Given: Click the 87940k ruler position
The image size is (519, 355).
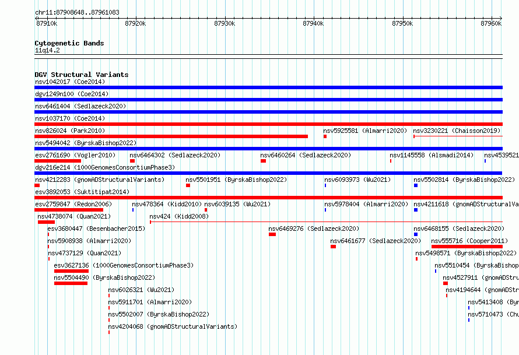Looking at the screenshot, I should pos(314,23).
